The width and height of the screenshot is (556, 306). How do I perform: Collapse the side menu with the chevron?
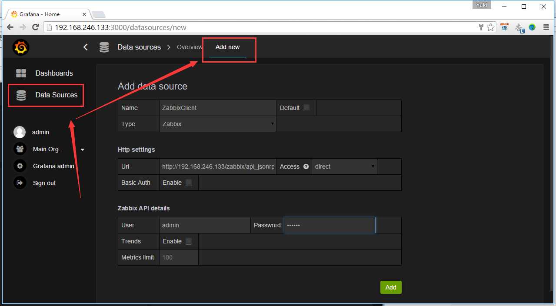coord(86,47)
